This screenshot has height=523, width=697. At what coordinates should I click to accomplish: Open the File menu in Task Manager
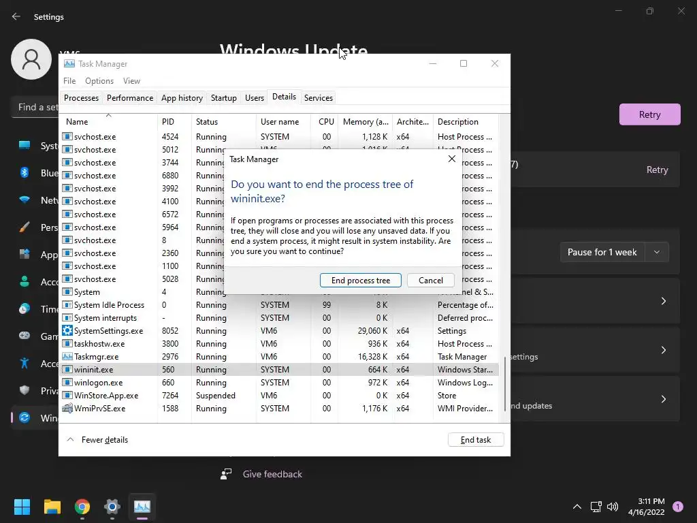[69, 81]
